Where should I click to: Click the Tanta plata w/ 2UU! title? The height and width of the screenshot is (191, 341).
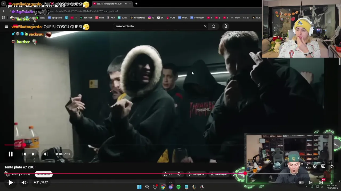(20, 167)
